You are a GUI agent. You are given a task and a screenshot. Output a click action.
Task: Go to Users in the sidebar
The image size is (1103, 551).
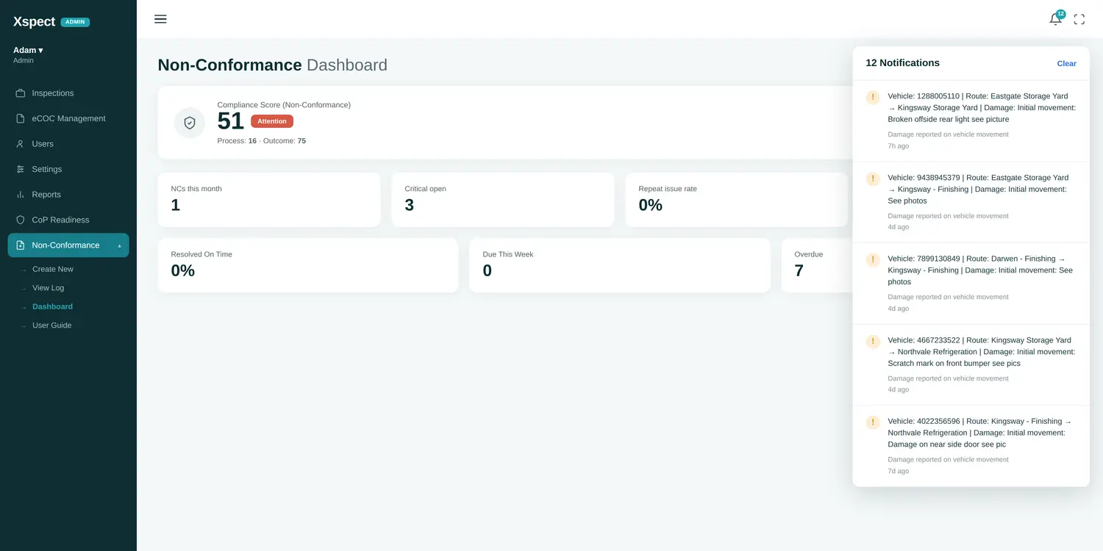click(x=68, y=144)
